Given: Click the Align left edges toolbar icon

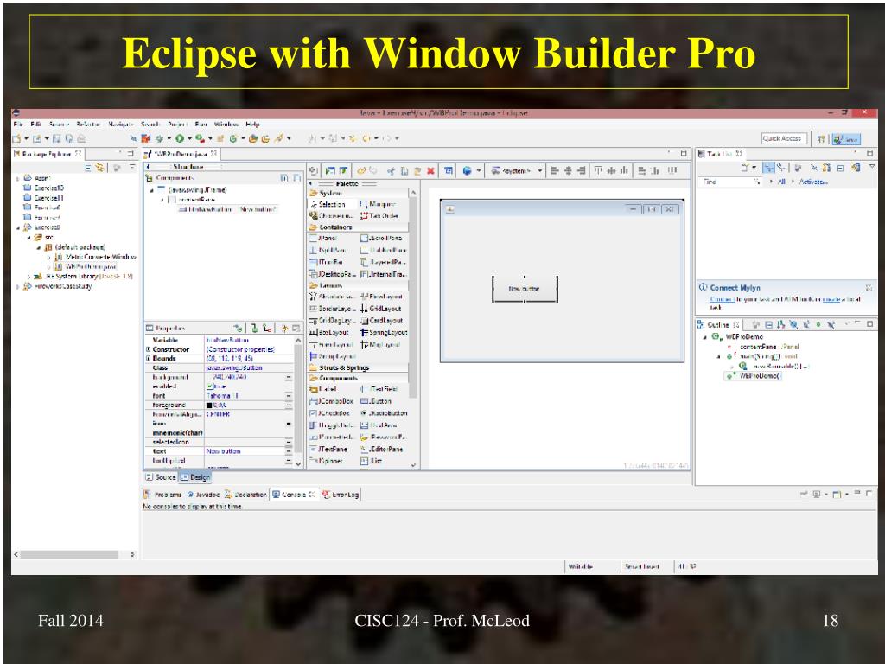Looking at the screenshot, I should (x=554, y=170).
